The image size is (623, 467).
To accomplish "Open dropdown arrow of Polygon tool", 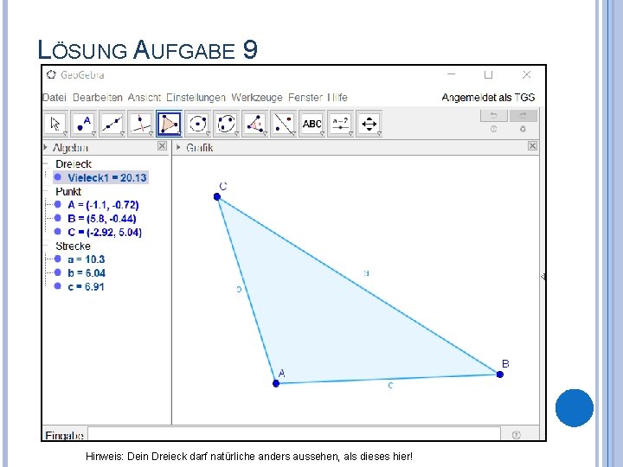I will click(179, 134).
